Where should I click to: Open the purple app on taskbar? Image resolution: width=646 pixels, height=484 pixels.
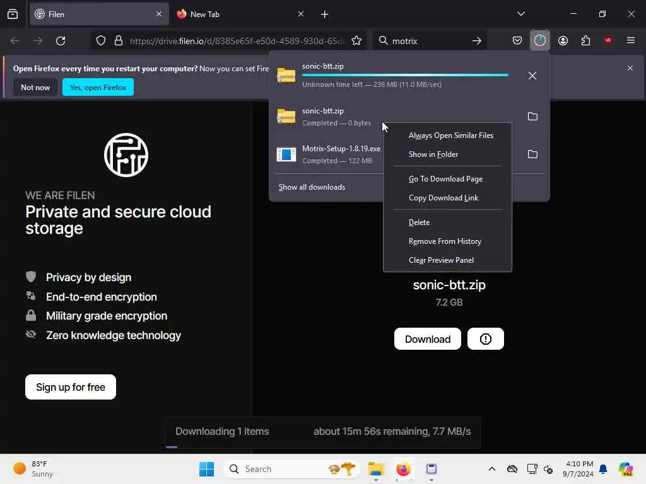point(432,469)
